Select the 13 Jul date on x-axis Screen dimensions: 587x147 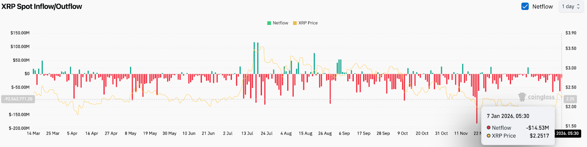[247, 133]
